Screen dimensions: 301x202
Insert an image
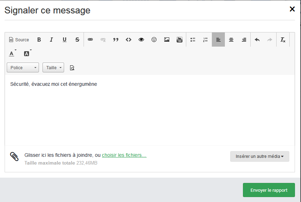(x=167, y=40)
